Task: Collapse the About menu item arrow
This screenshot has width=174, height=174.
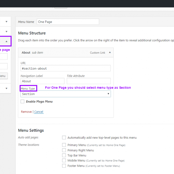Action: (x=110, y=52)
